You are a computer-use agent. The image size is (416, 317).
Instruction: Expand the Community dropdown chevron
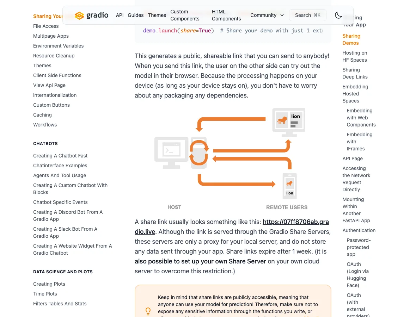[282, 15]
